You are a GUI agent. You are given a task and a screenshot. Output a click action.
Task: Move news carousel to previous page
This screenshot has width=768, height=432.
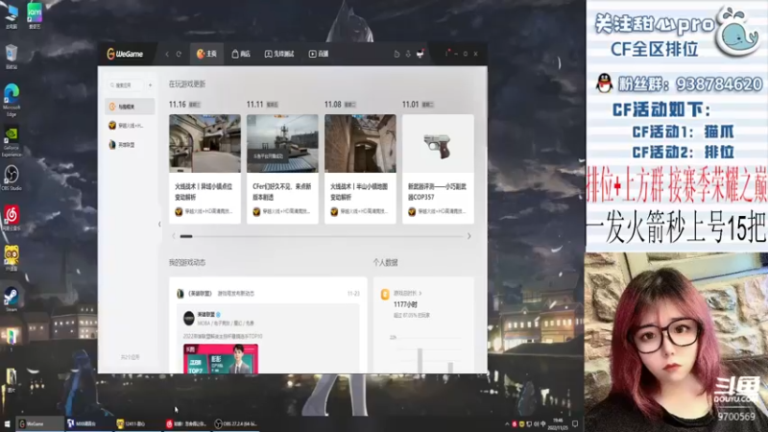pyautogui.click(x=174, y=236)
